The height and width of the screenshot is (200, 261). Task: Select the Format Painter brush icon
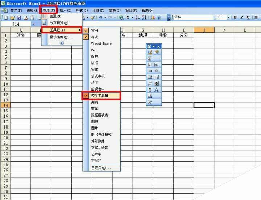pyautogui.click(x=93, y=17)
